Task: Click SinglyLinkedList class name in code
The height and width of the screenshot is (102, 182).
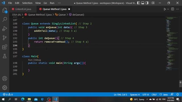Action: pos(63,24)
